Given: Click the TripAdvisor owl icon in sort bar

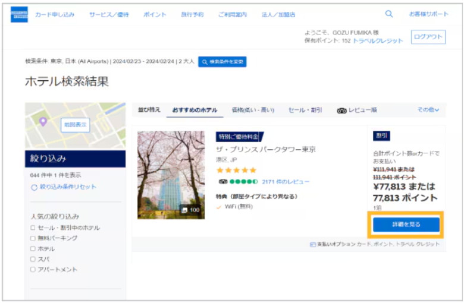Looking at the screenshot, I should coord(341,111).
